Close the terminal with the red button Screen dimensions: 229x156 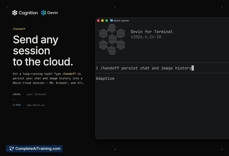98,21
